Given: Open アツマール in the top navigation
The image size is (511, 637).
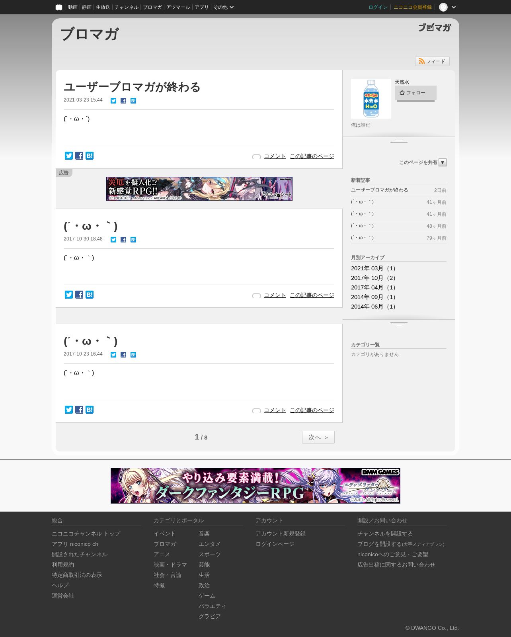Looking at the screenshot, I should pyautogui.click(x=178, y=7).
